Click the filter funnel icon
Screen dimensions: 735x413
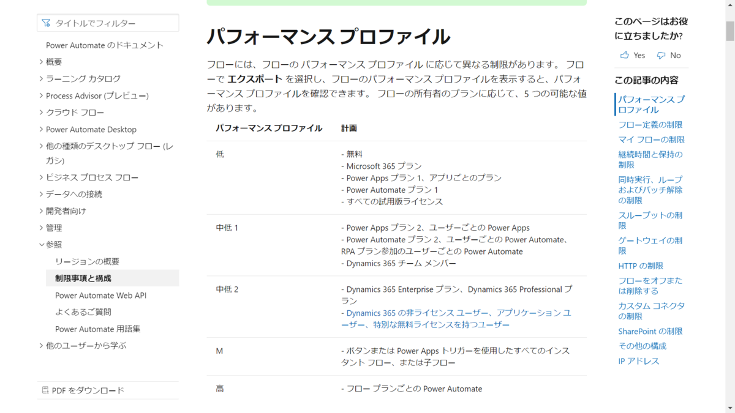pyautogui.click(x=46, y=23)
